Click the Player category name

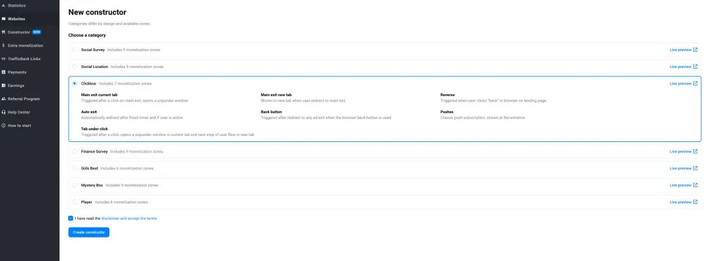pos(86,202)
